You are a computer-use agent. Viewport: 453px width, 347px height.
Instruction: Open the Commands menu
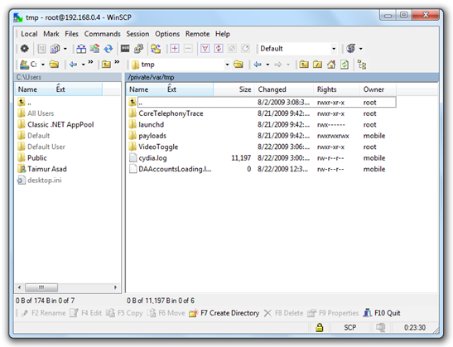click(x=102, y=34)
